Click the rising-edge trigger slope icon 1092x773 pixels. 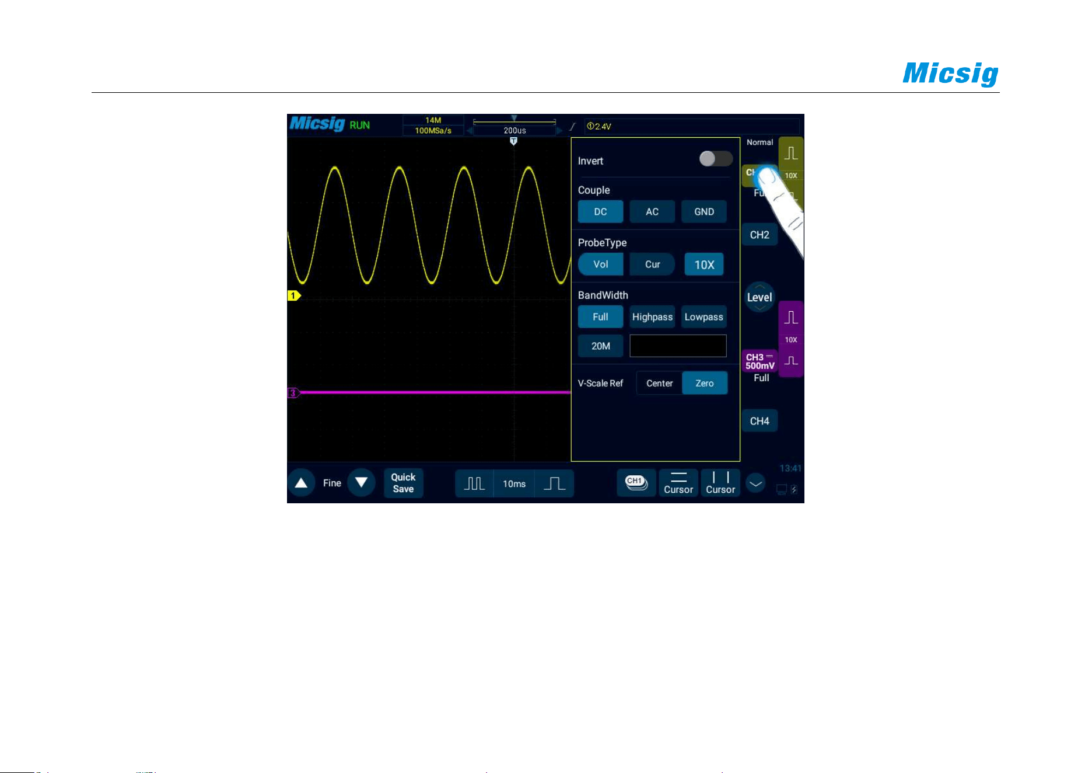pyautogui.click(x=573, y=126)
